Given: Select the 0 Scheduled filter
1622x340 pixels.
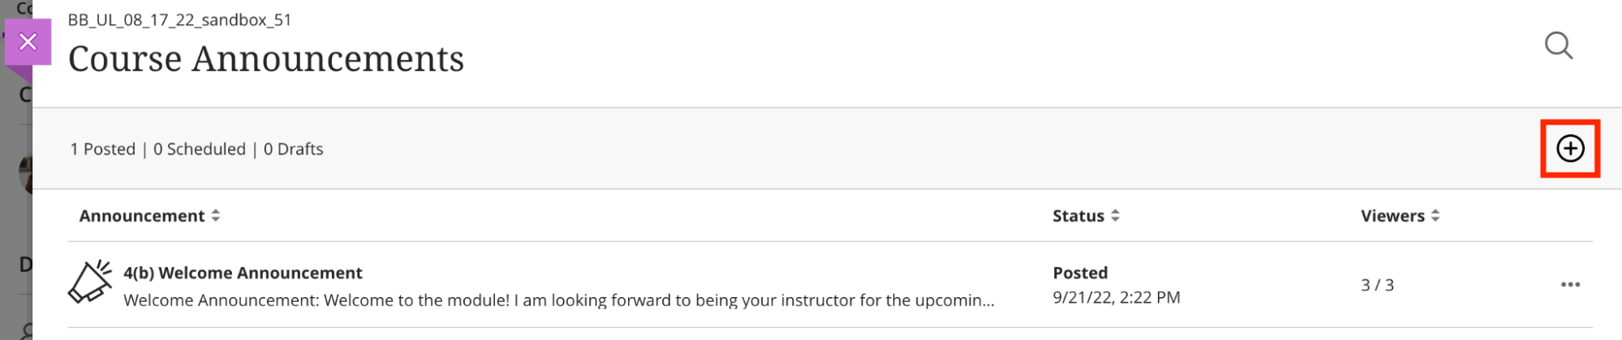Looking at the screenshot, I should click(x=200, y=150).
